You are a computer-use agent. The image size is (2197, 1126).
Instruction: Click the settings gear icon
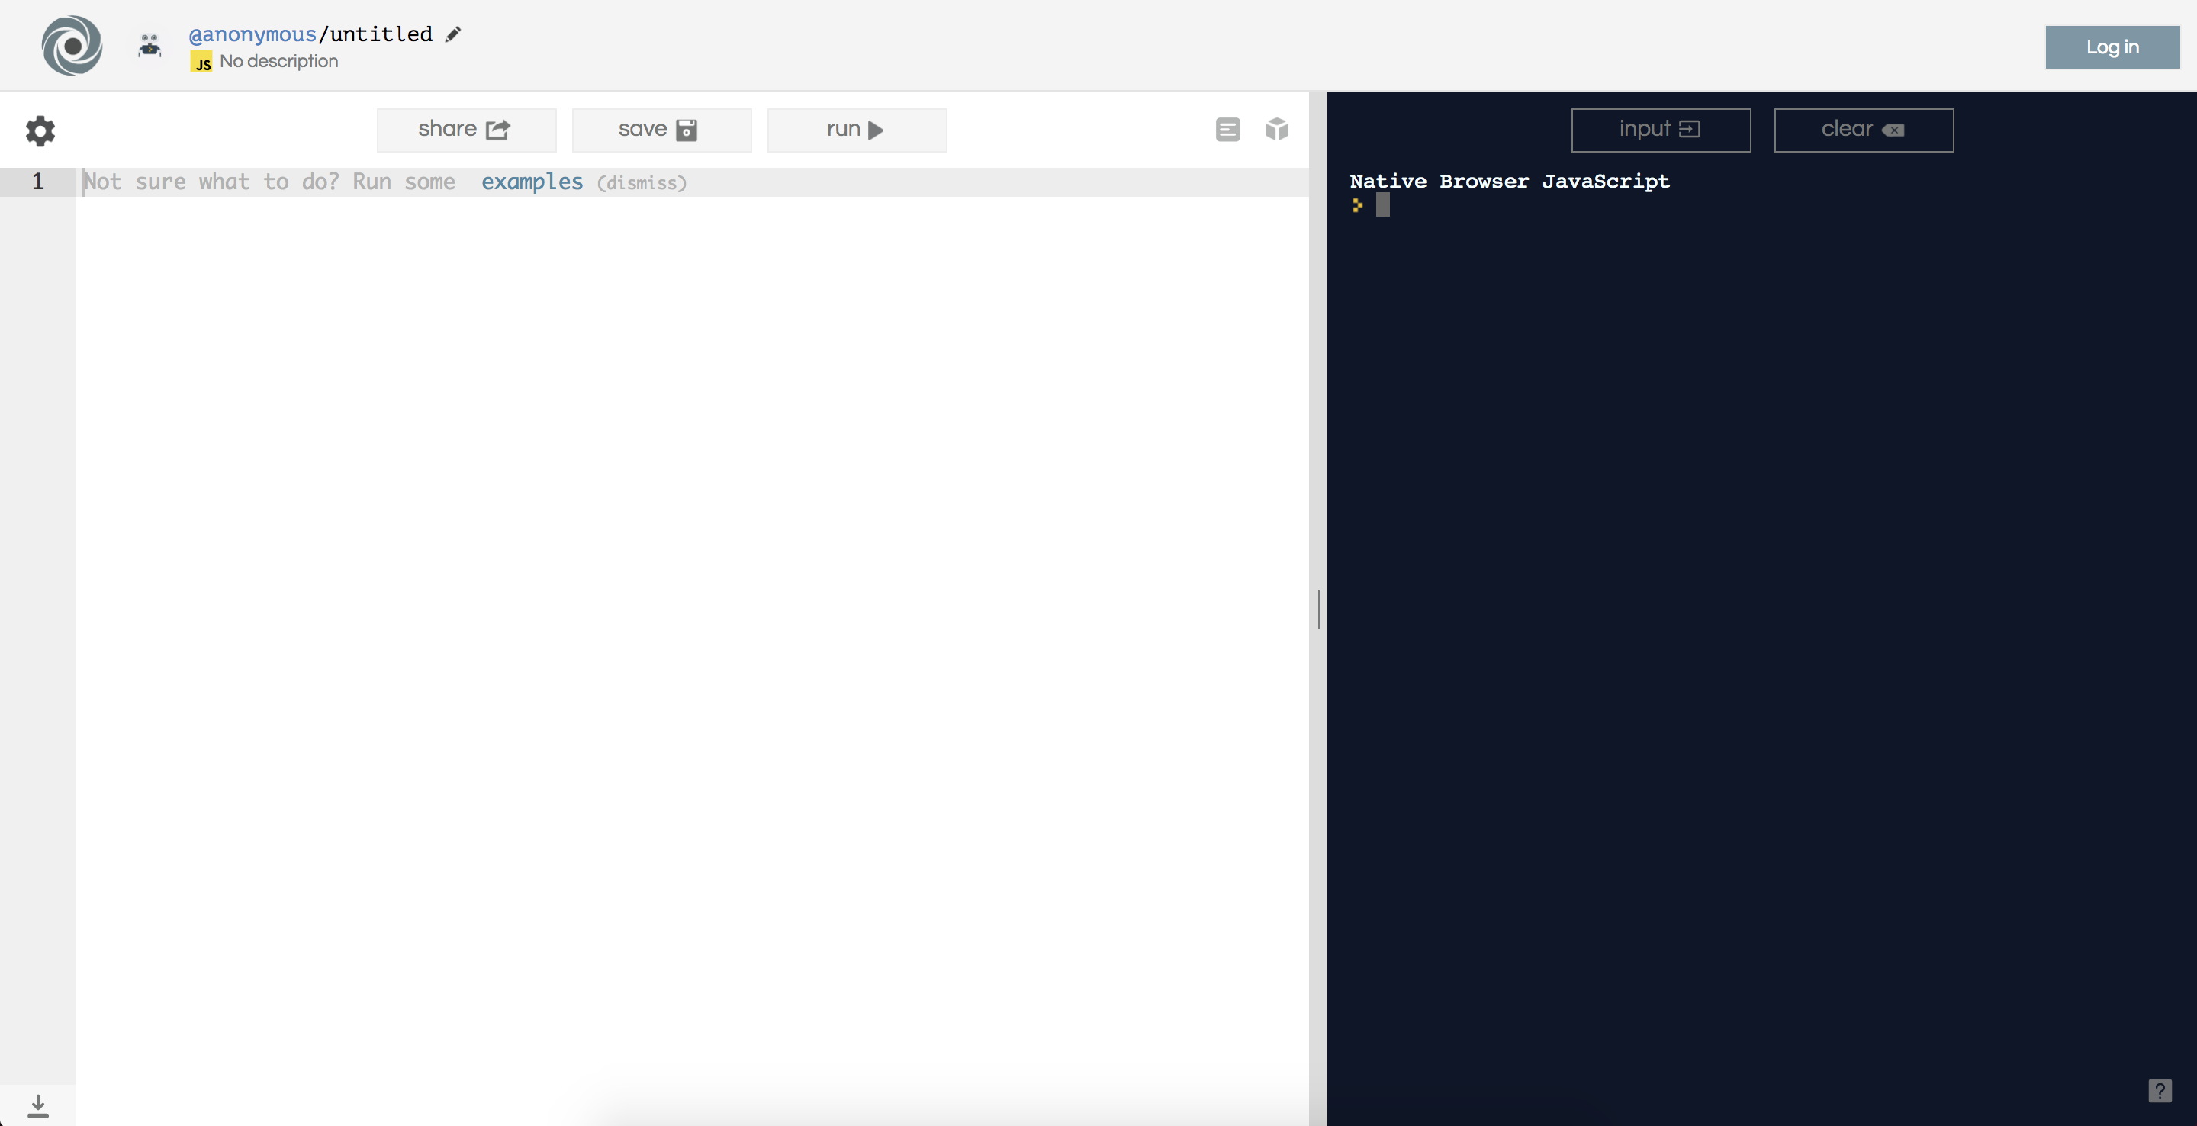[x=40, y=129]
